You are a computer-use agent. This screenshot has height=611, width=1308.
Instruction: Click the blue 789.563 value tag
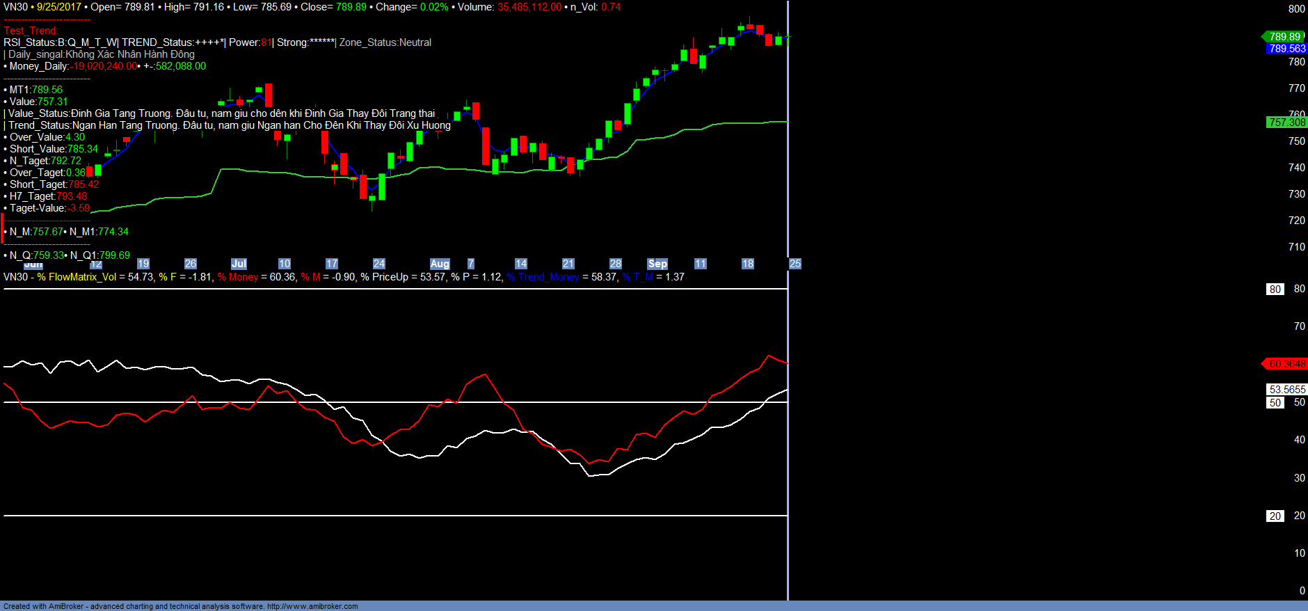pos(1286,49)
